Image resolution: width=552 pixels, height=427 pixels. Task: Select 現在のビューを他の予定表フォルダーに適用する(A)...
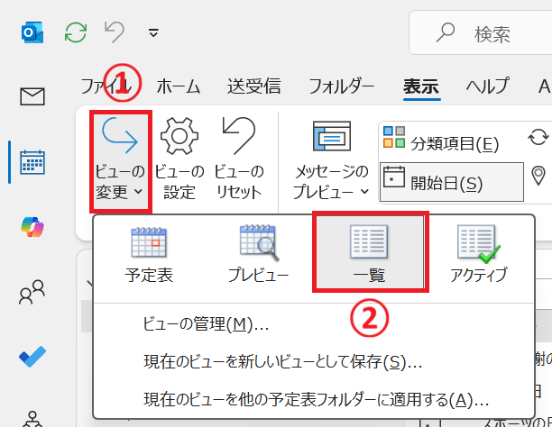point(316,400)
